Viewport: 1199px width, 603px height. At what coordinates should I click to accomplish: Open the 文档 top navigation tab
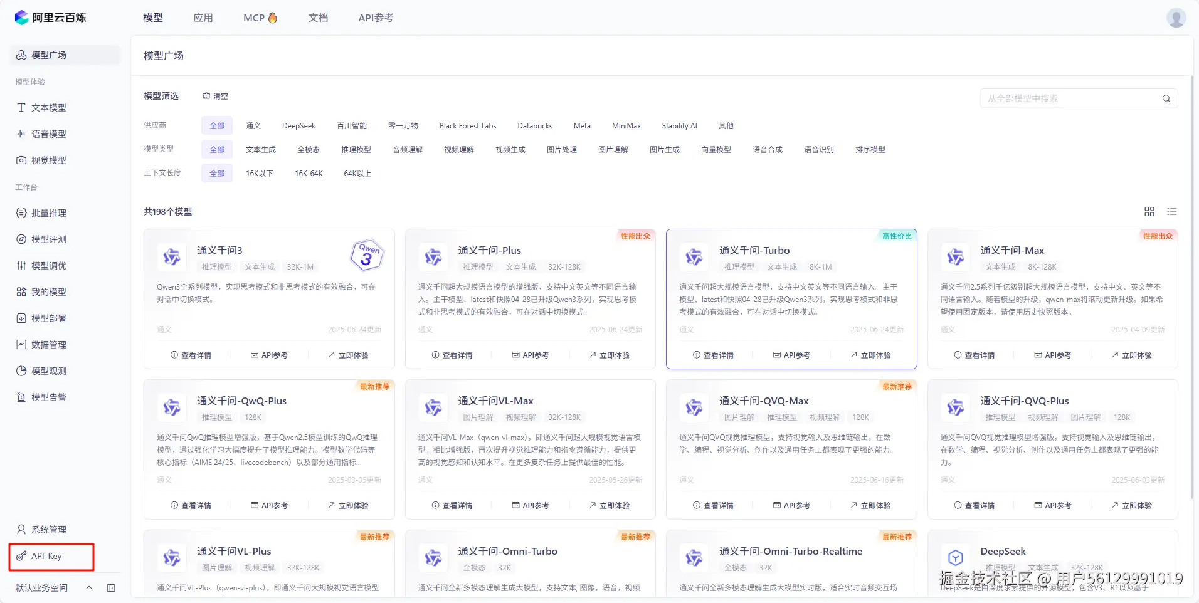point(319,18)
